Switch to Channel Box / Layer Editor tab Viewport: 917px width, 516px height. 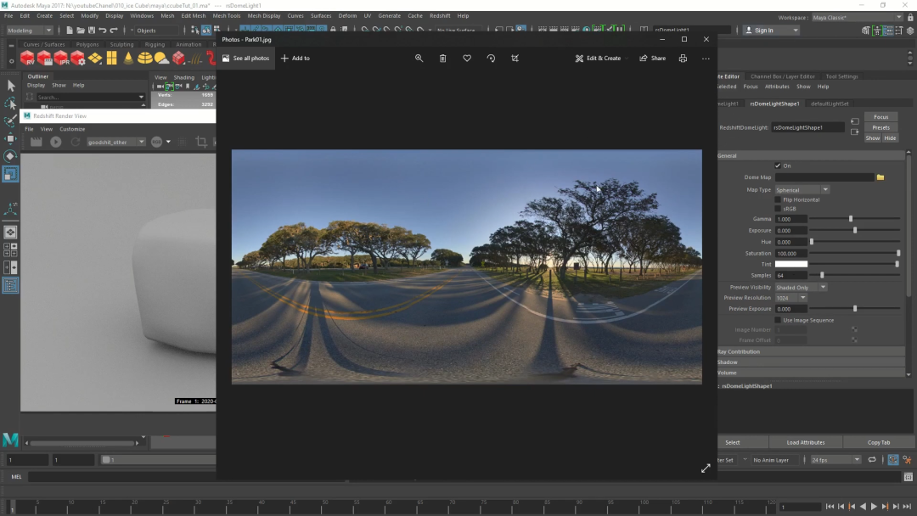coord(782,76)
